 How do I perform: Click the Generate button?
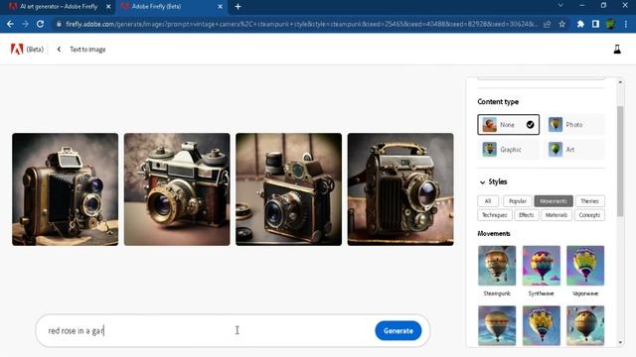[x=397, y=330]
